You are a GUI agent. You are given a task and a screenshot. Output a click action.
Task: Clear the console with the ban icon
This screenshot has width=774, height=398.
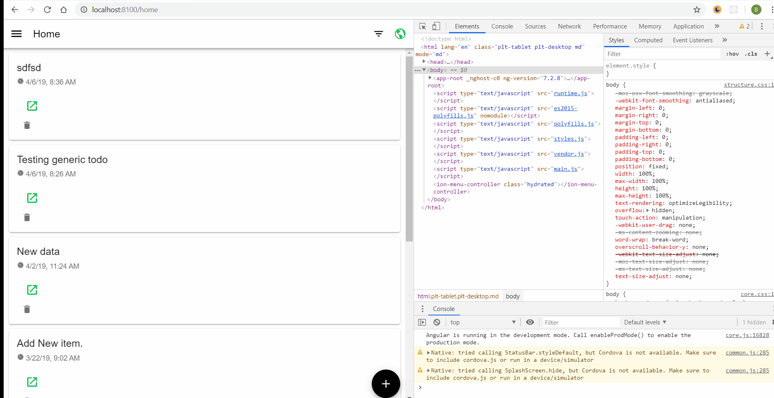coord(437,322)
